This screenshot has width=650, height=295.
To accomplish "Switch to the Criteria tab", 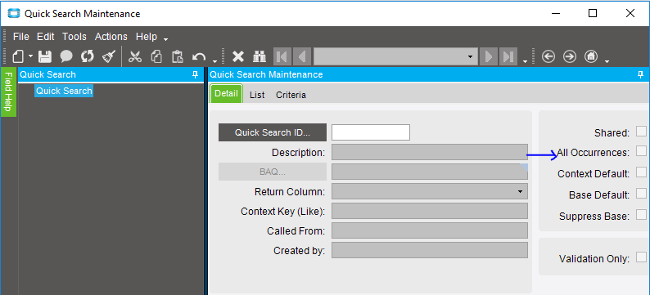I will [x=291, y=95].
